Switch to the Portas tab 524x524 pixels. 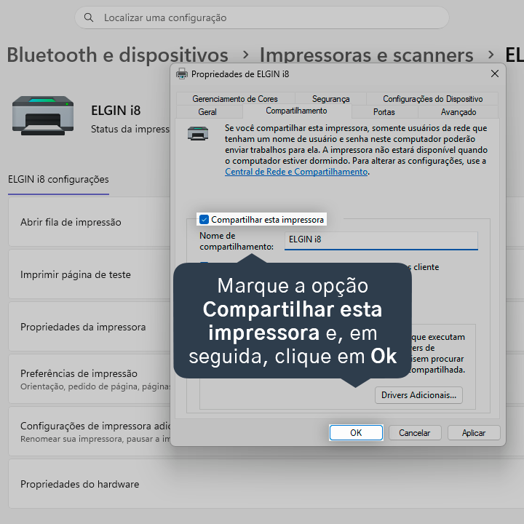tap(384, 112)
